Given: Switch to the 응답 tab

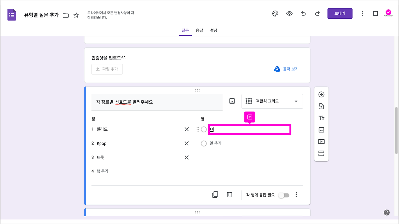Looking at the screenshot, I should tap(199, 30).
